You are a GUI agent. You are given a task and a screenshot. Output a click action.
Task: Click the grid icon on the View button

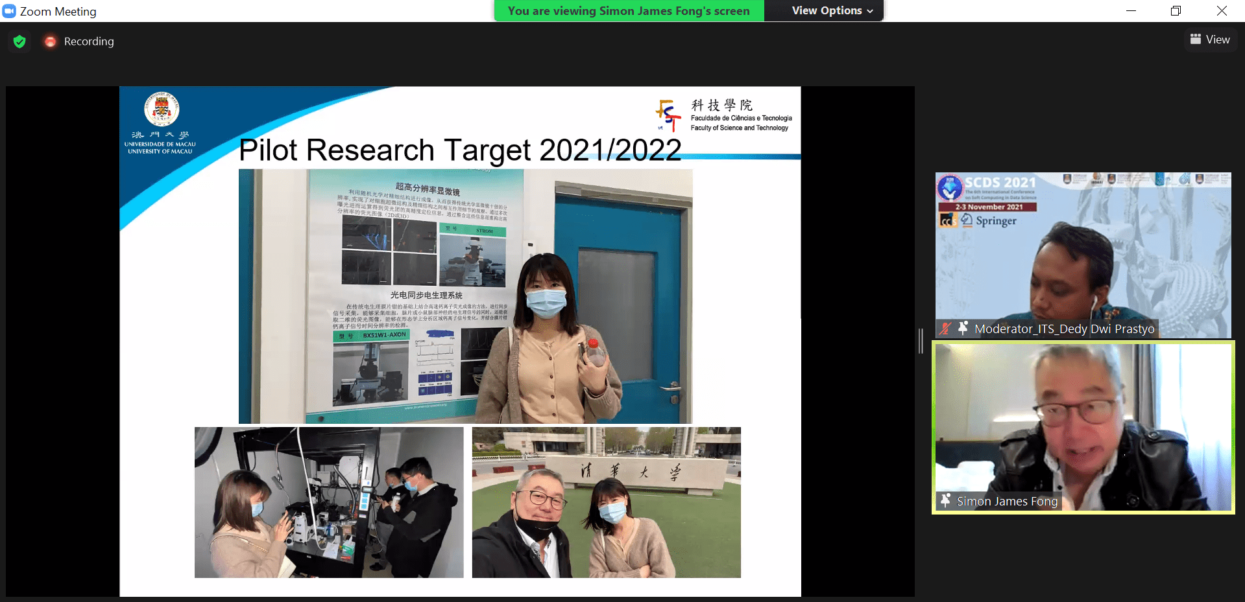[x=1196, y=40]
